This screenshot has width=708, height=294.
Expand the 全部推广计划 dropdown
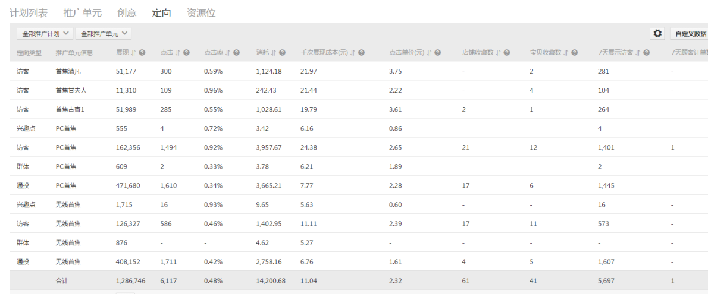(x=46, y=34)
